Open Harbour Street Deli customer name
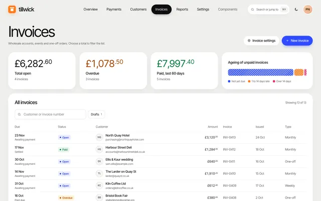Screen dimensions: 321x201 pyautogui.click(x=118, y=147)
